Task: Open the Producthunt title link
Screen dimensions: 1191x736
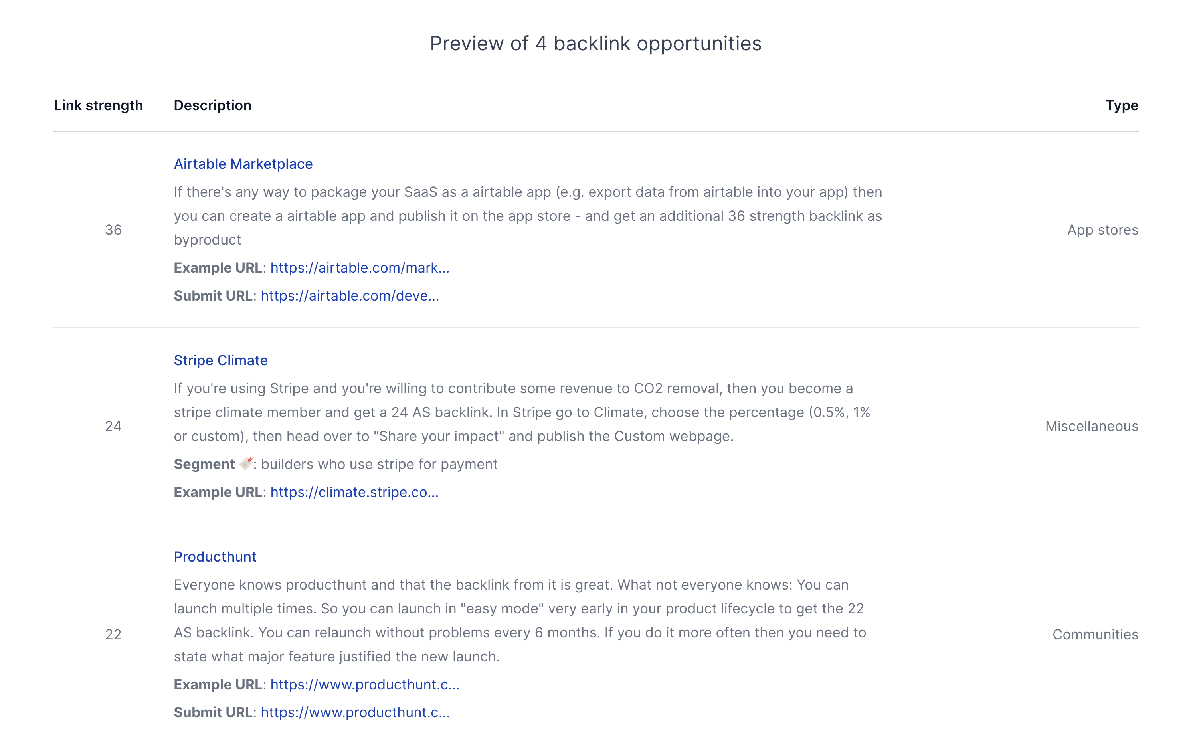Action: point(215,556)
